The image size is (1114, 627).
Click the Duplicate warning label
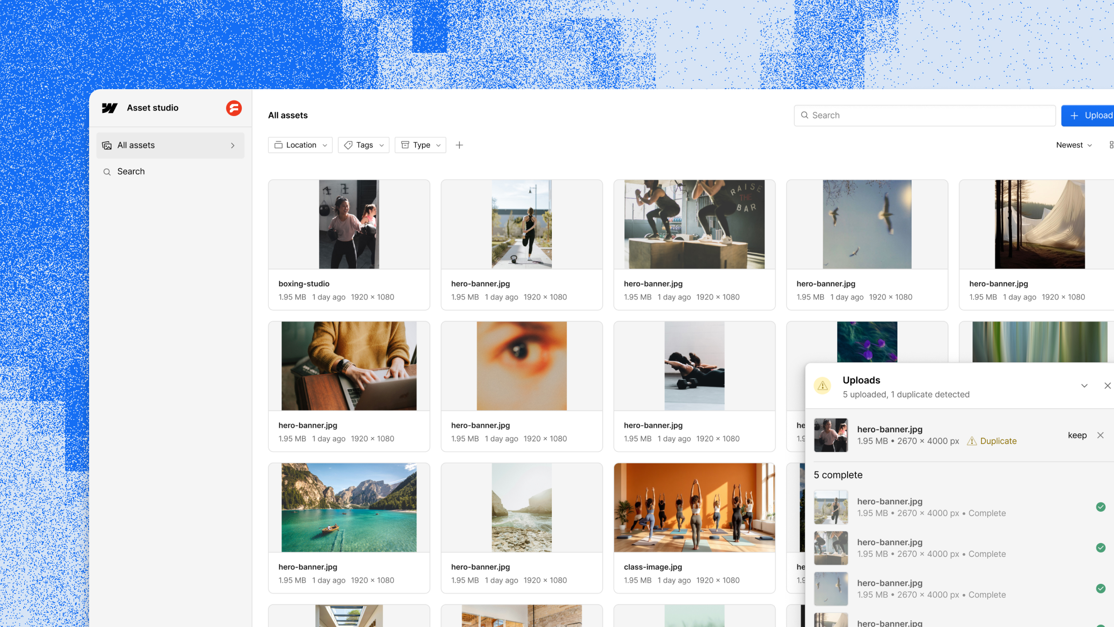(x=992, y=441)
